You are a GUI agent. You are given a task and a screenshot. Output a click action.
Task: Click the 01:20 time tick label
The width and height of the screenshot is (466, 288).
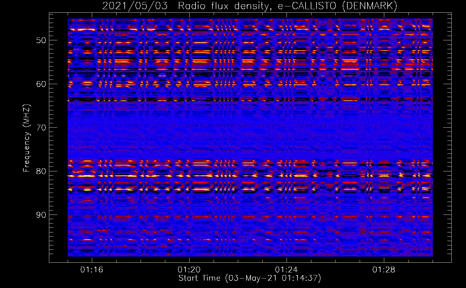(x=189, y=270)
